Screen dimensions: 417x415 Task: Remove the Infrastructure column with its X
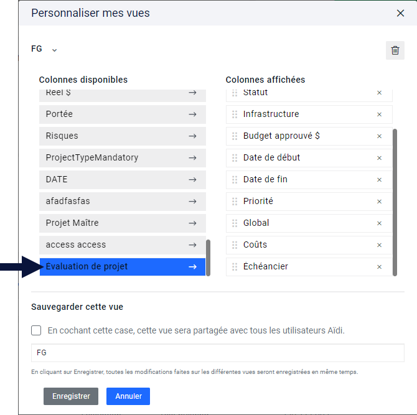click(x=379, y=114)
